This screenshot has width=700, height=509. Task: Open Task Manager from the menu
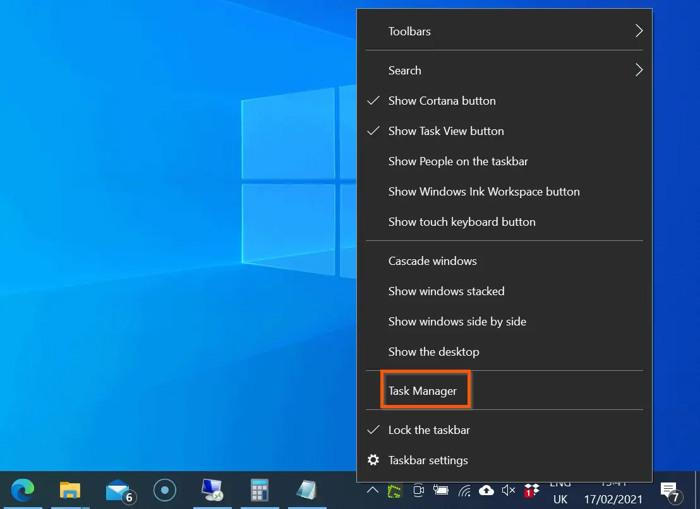tap(504, 391)
